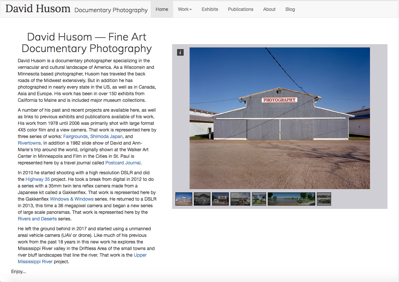Open the Blog page

point(290,9)
